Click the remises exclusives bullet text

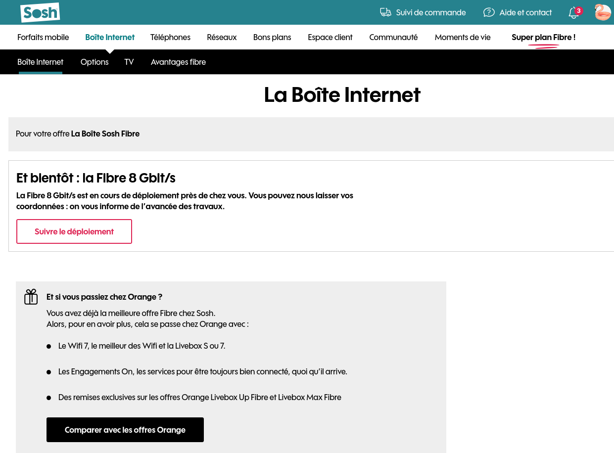point(200,397)
